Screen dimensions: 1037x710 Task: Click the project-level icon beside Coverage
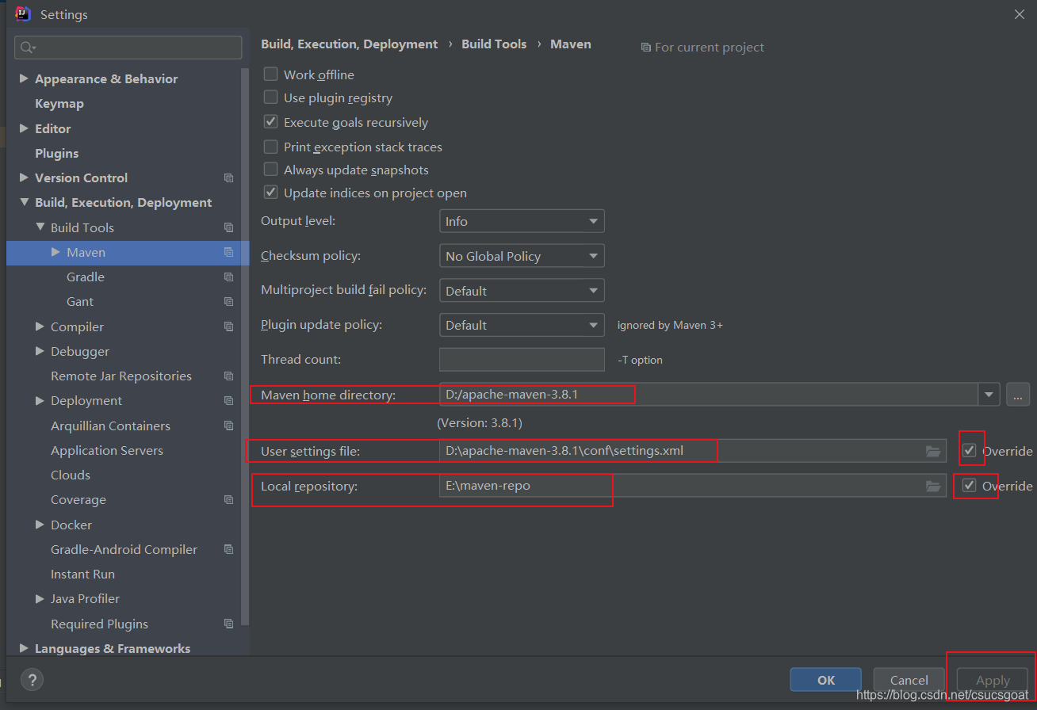(x=228, y=500)
